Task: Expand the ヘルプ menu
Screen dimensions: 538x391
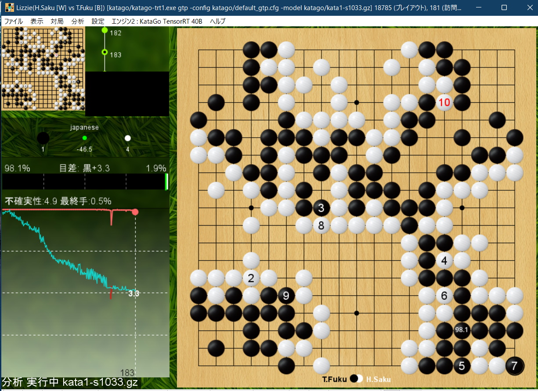Action: [x=217, y=21]
